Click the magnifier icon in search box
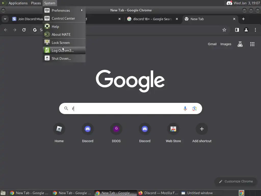The image size is (261, 196). (66, 108)
